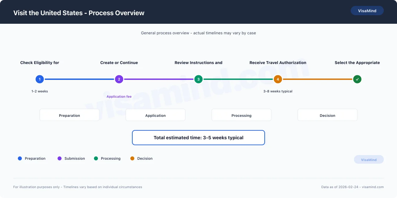Click the timeline segment between steps 2 and 3
Screen dimensions: 397x198
(159, 79)
